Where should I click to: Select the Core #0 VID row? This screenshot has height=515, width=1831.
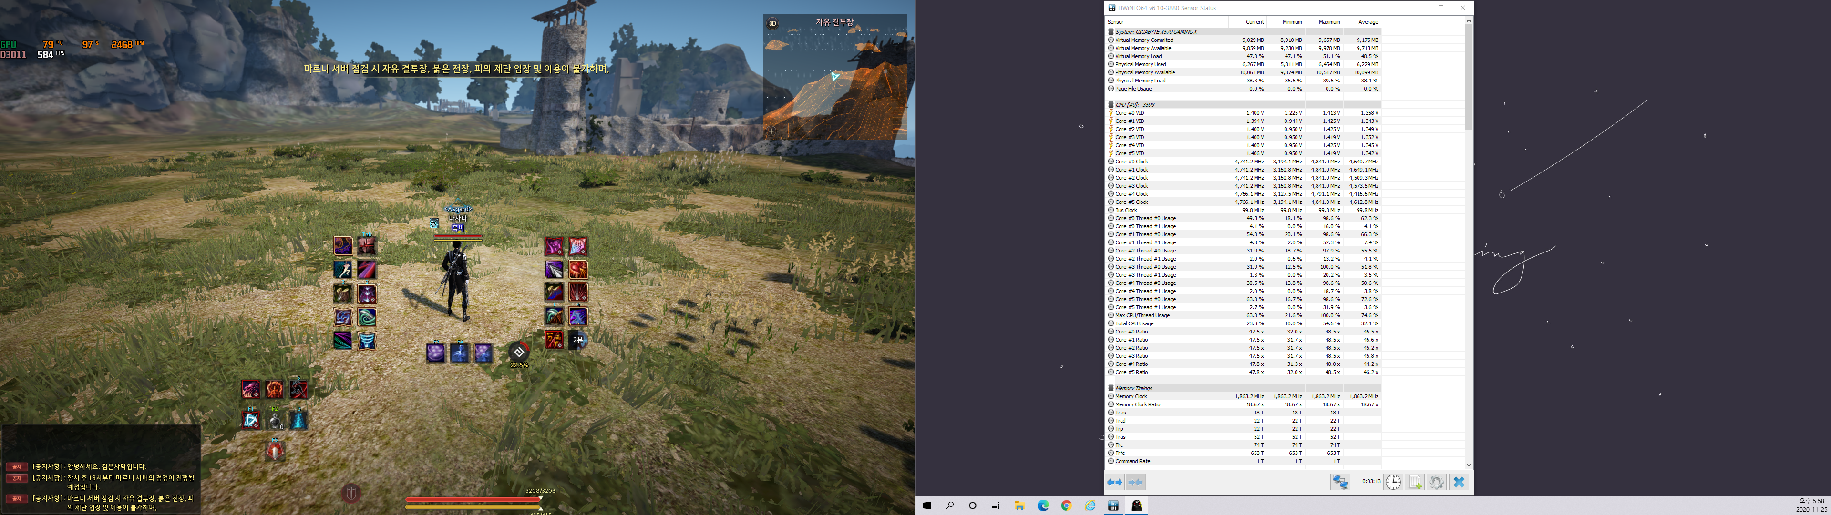point(1244,113)
